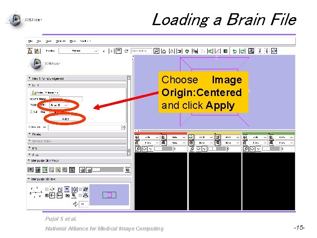Click the Load Scene toolbar icon
This screenshot has width=317, height=238.
30,51
